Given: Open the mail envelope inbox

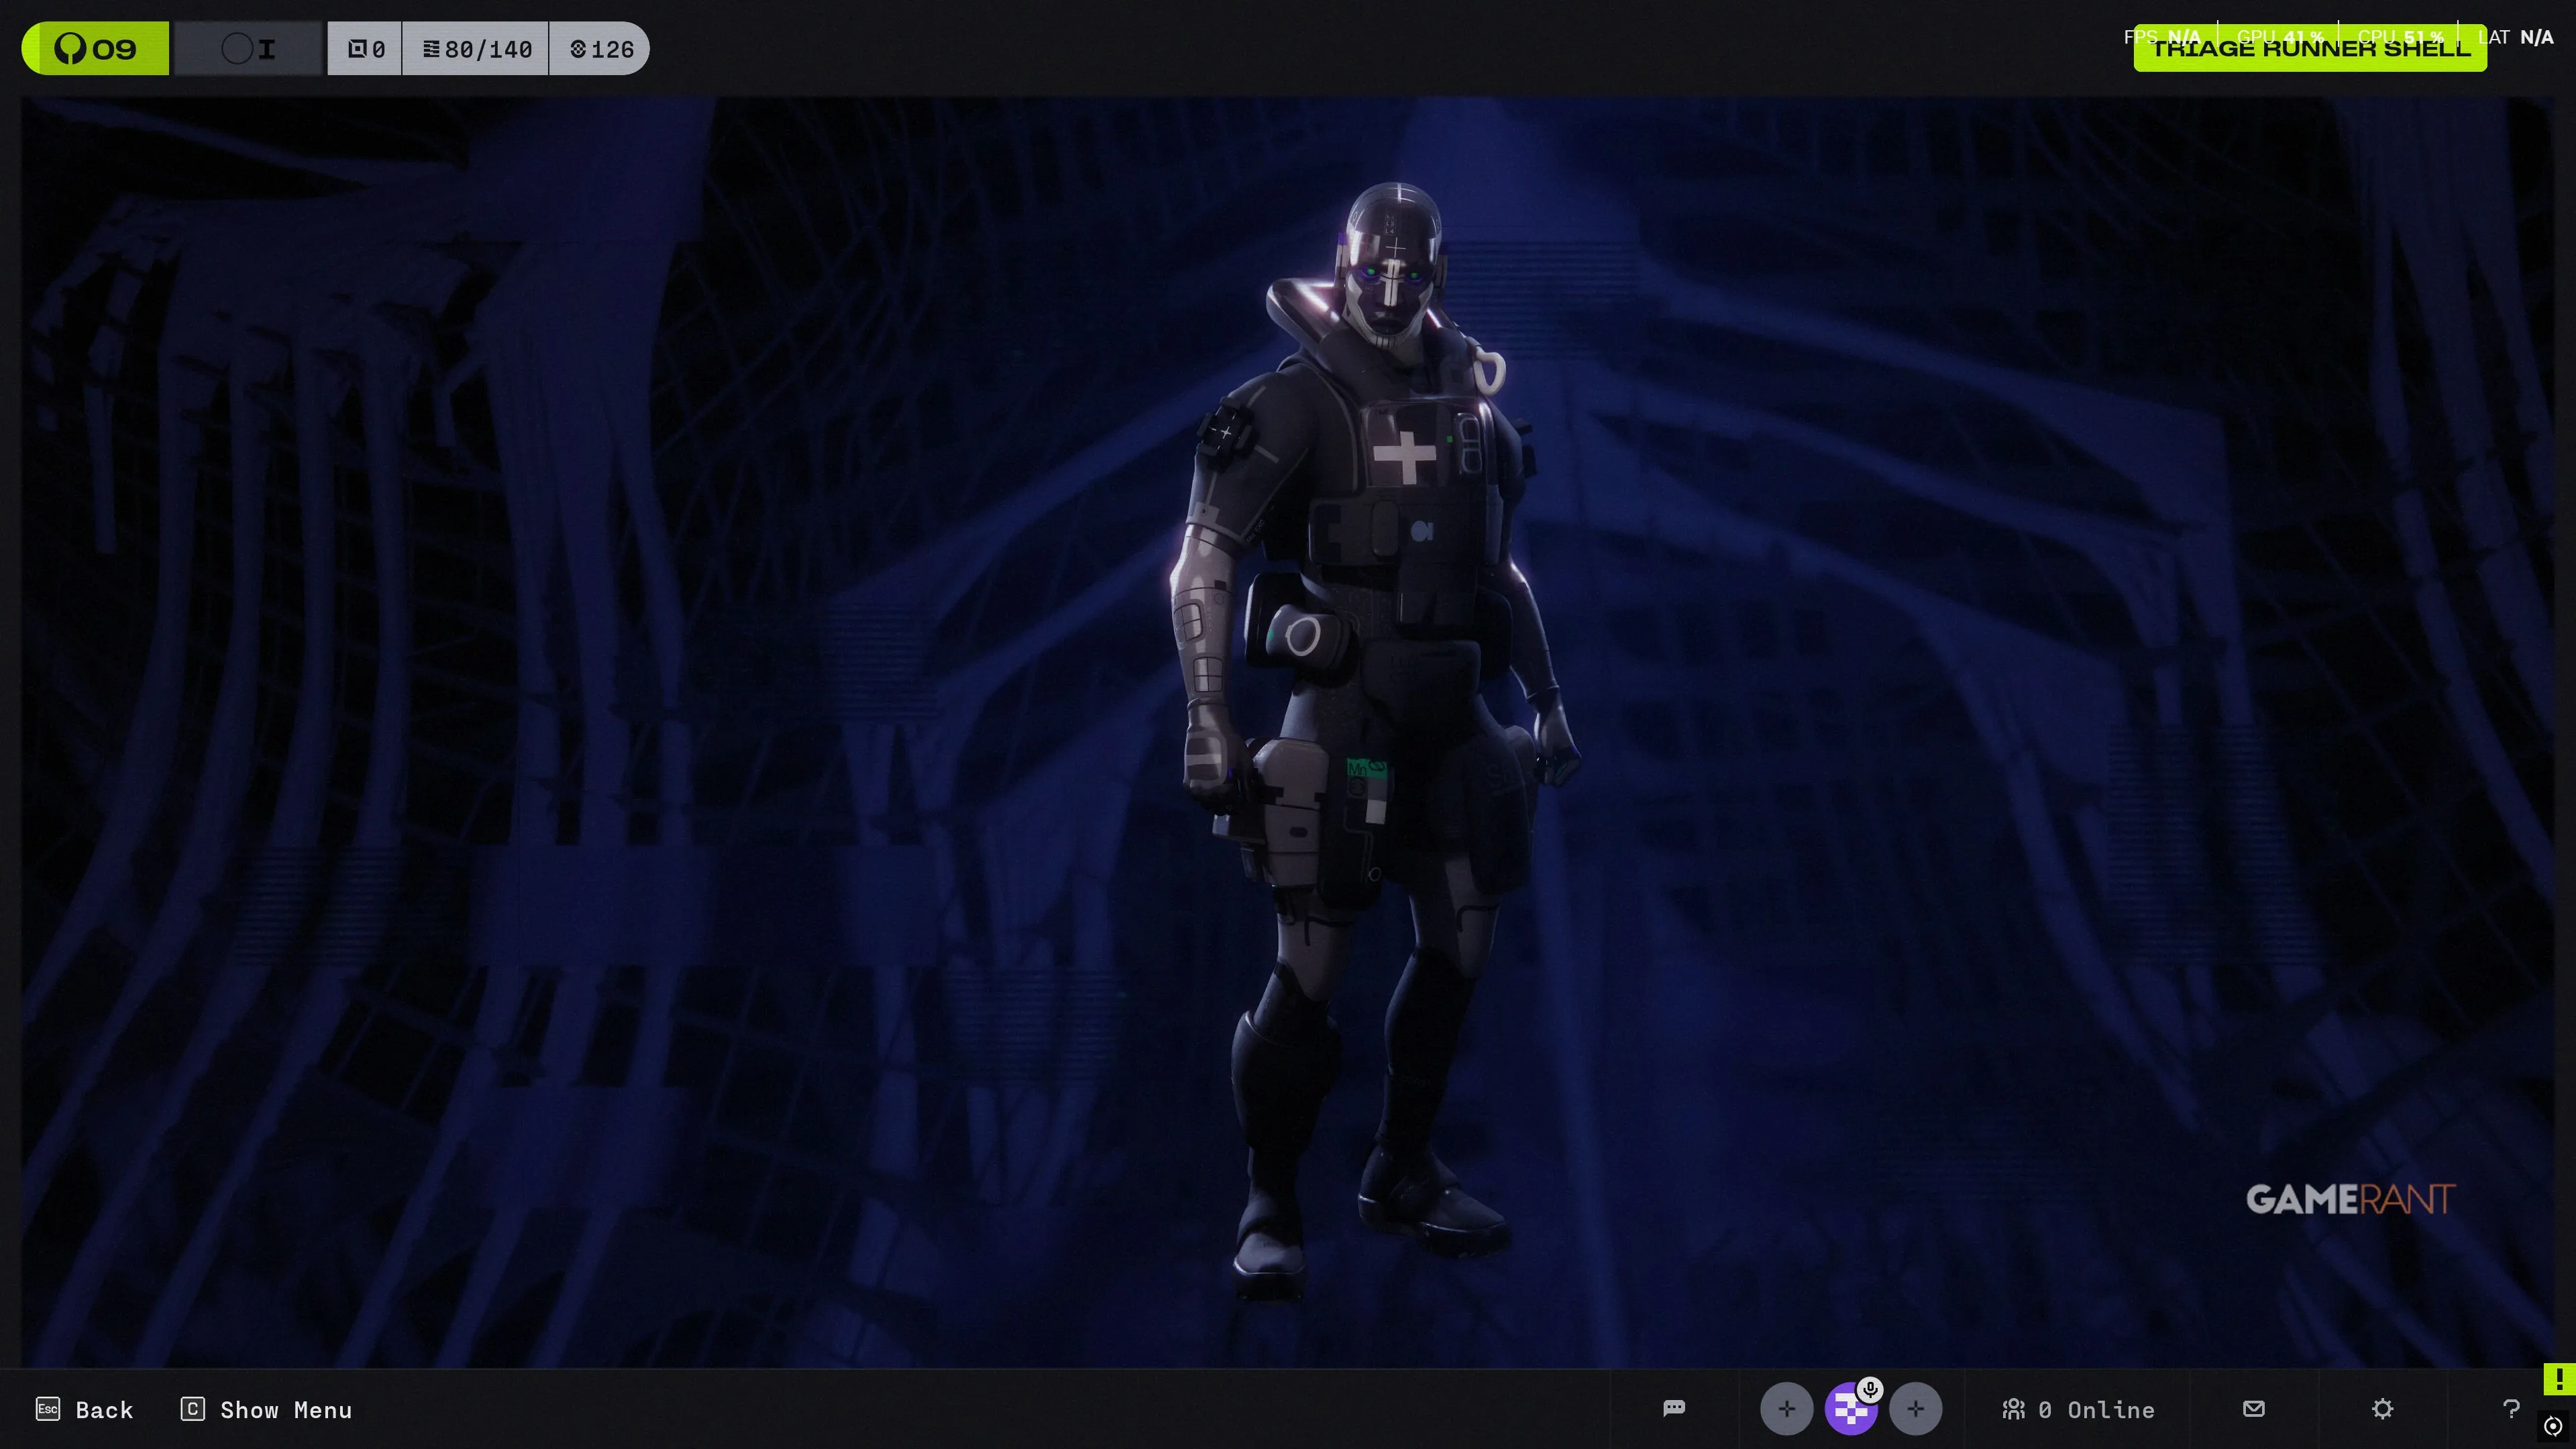Looking at the screenshot, I should point(2253,1408).
